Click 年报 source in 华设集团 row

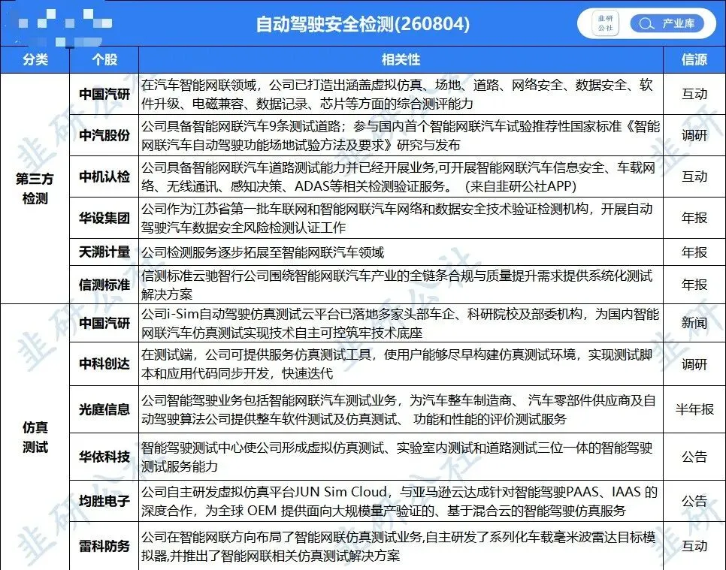(694, 218)
